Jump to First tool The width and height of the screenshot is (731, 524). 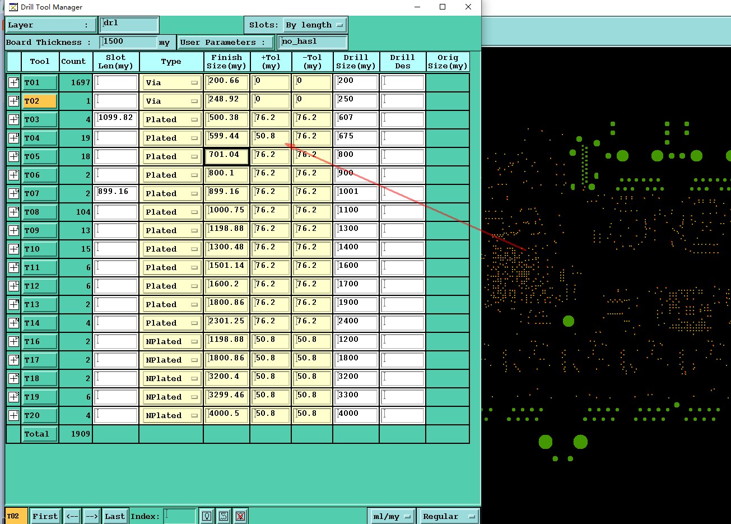45,516
